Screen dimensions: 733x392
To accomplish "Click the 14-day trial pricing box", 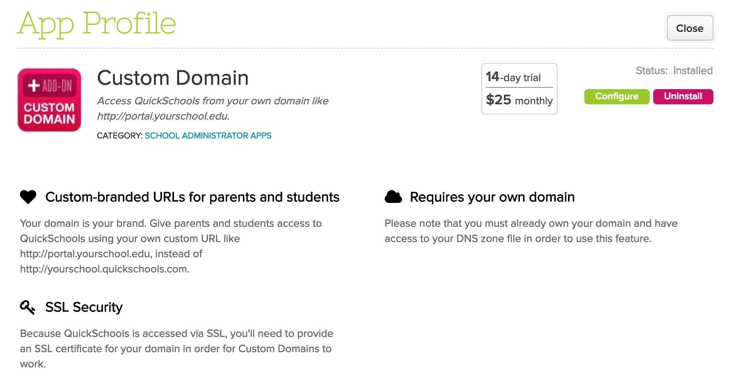I will click(x=519, y=89).
